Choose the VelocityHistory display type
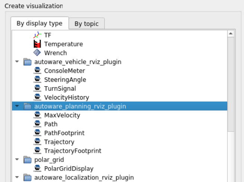This screenshot has height=182, width=244. (x=66, y=97)
